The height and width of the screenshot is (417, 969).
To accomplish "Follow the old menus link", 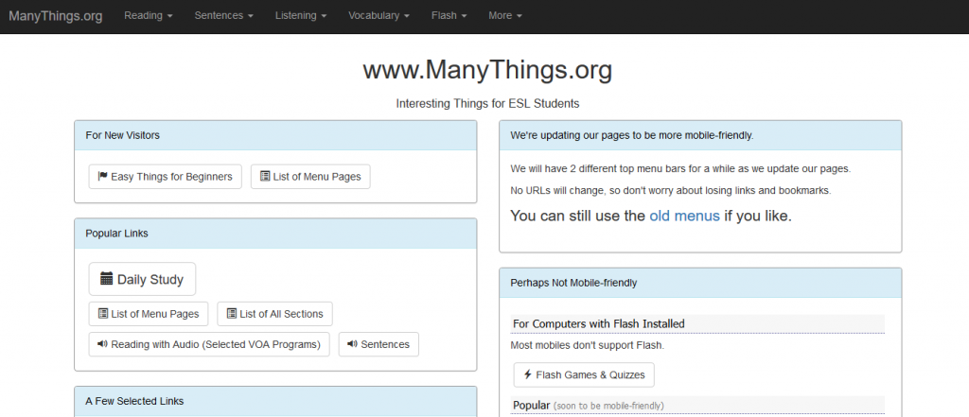I will 684,217.
